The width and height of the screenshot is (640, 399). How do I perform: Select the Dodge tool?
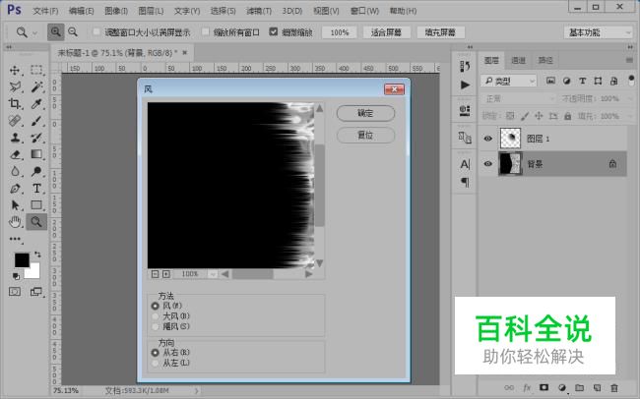pos(36,171)
